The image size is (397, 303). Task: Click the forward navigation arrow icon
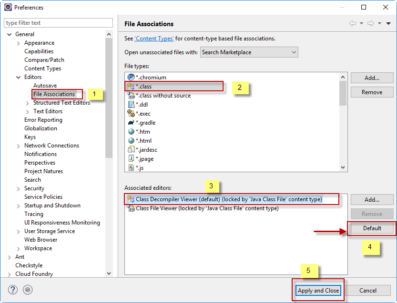(371, 23)
